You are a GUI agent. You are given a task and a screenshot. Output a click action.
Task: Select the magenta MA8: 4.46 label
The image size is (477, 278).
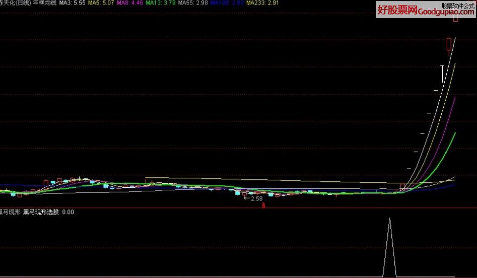[x=130, y=3]
